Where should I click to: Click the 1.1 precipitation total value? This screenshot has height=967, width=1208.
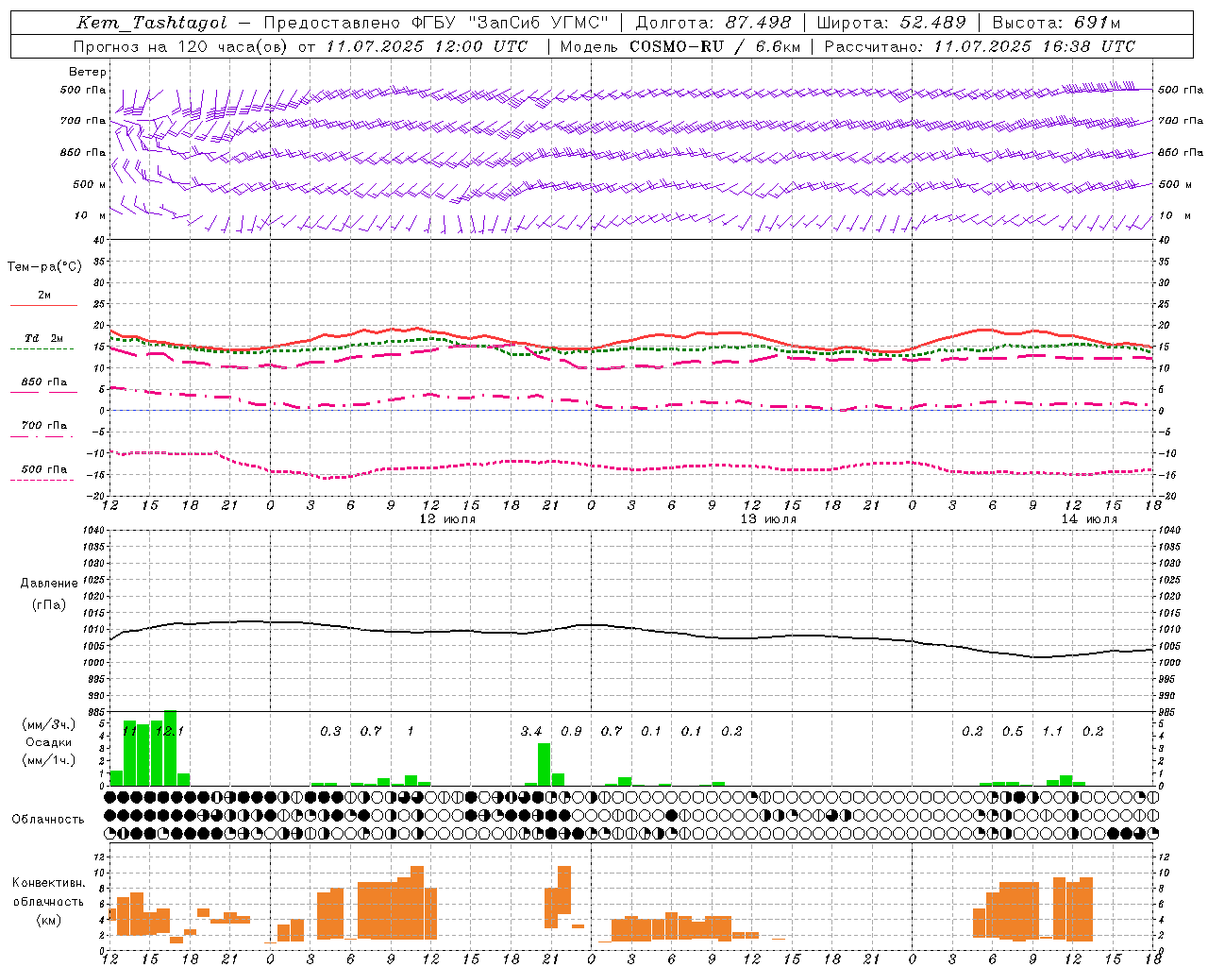[1052, 732]
